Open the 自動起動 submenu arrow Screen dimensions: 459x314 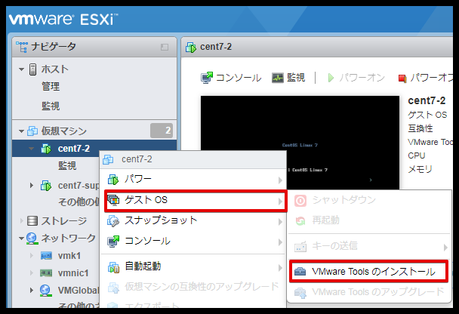pos(280,268)
